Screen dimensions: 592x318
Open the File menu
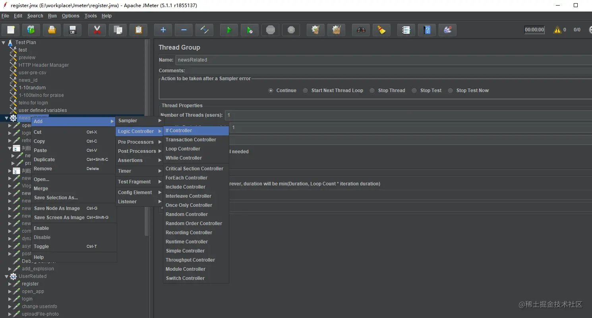coord(5,16)
